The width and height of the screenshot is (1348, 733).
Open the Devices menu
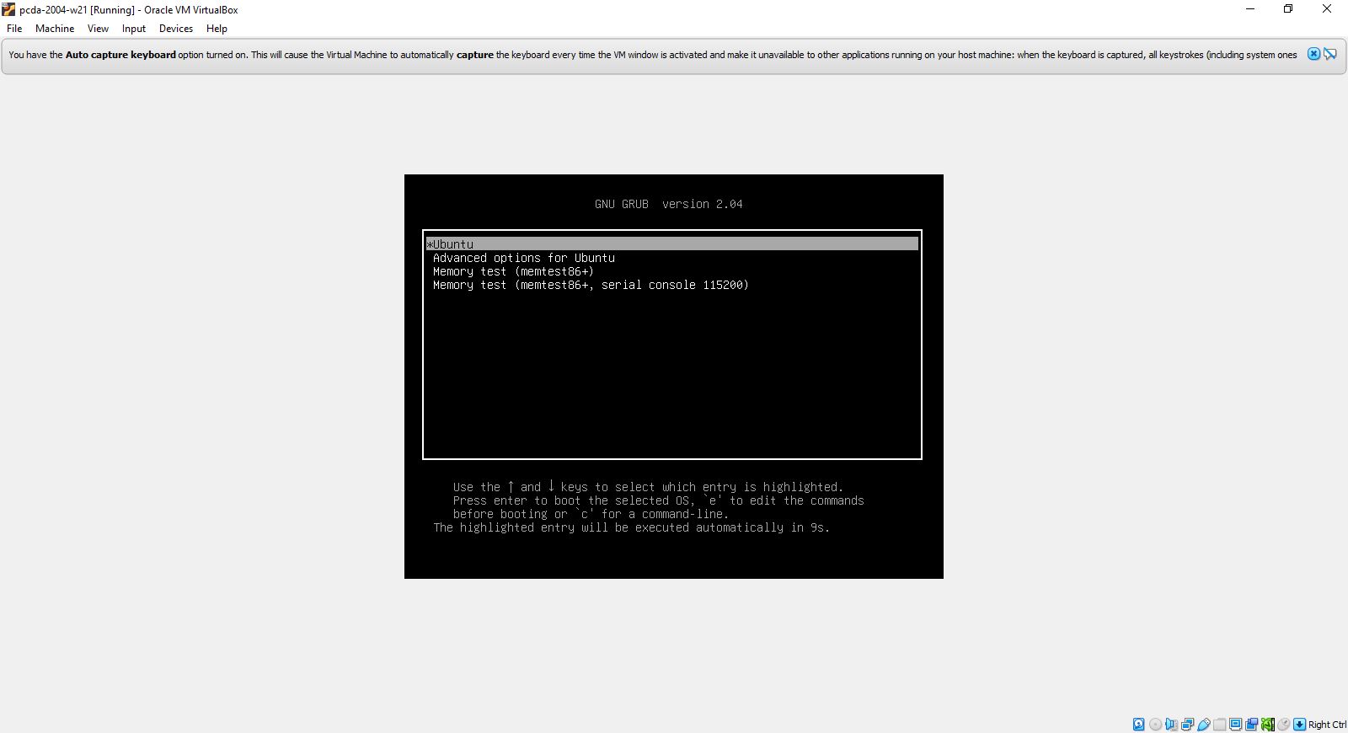[x=176, y=29]
